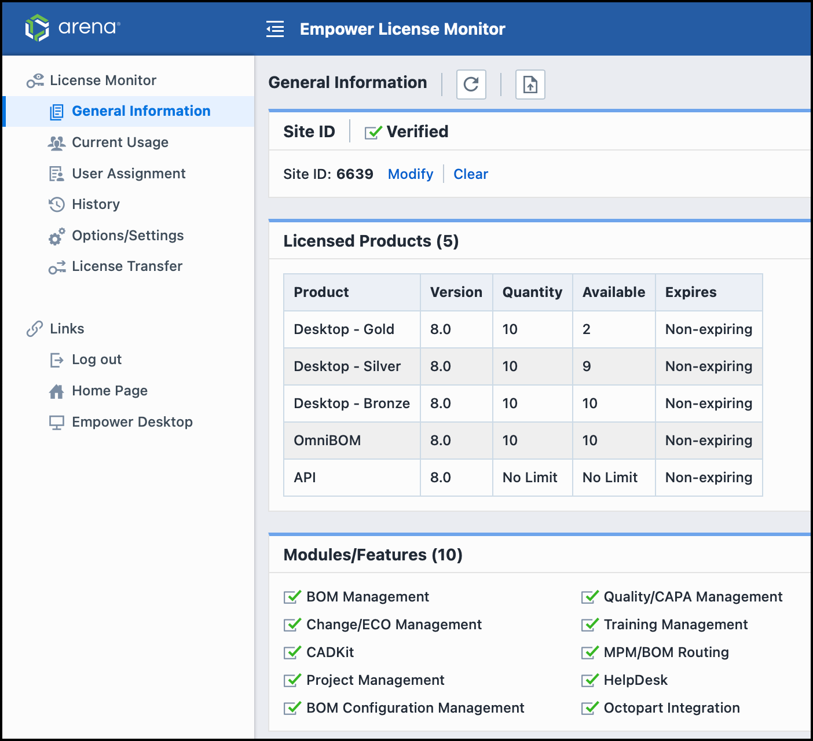Select the Desktop - Silver product cell
Screen dimensions: 813x741
pos(352,366)
